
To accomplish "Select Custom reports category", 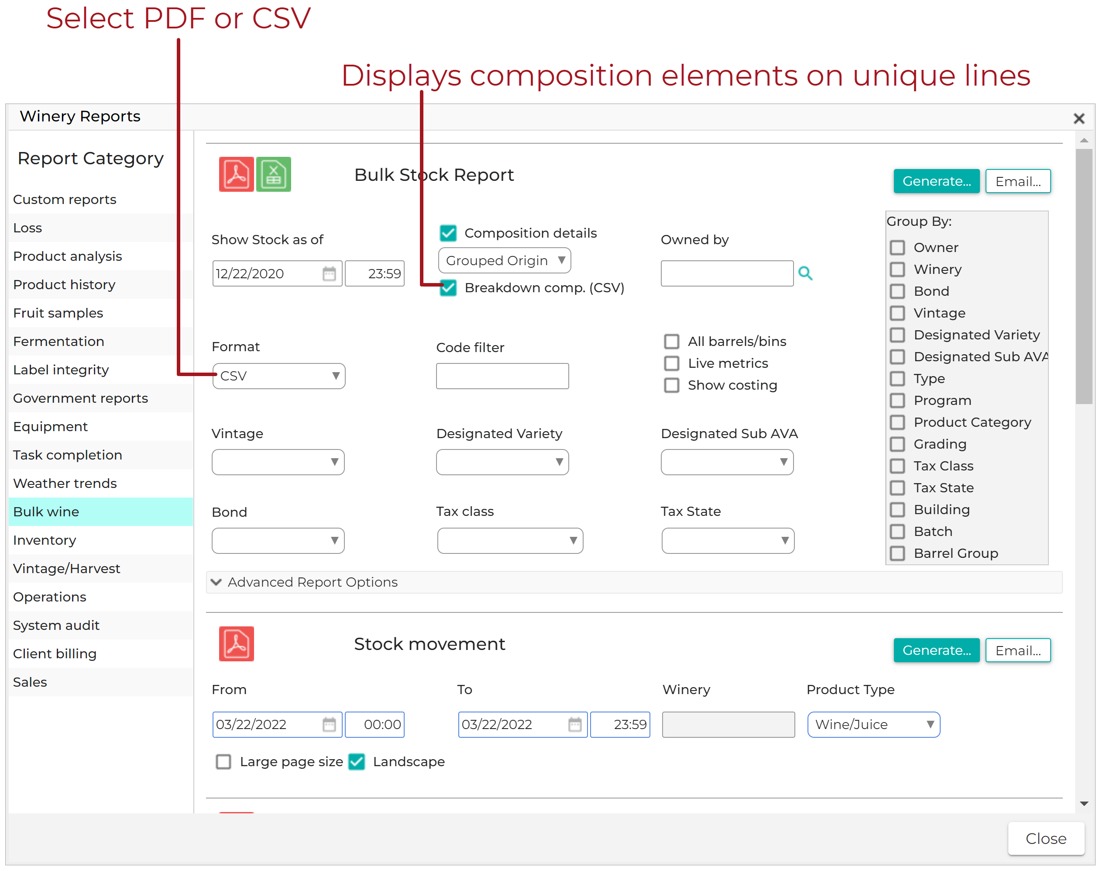I will (x=101, y=200).
